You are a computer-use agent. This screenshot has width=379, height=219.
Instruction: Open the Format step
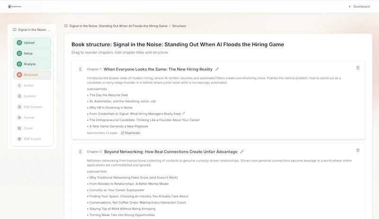coord(32,118)
